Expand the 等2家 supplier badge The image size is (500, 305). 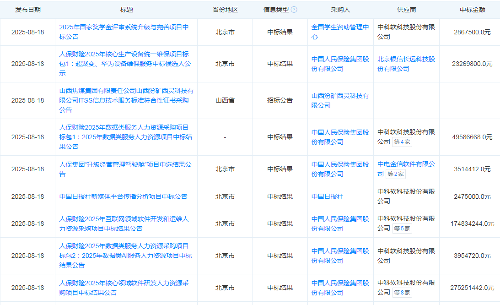click(x=395, y=174)
